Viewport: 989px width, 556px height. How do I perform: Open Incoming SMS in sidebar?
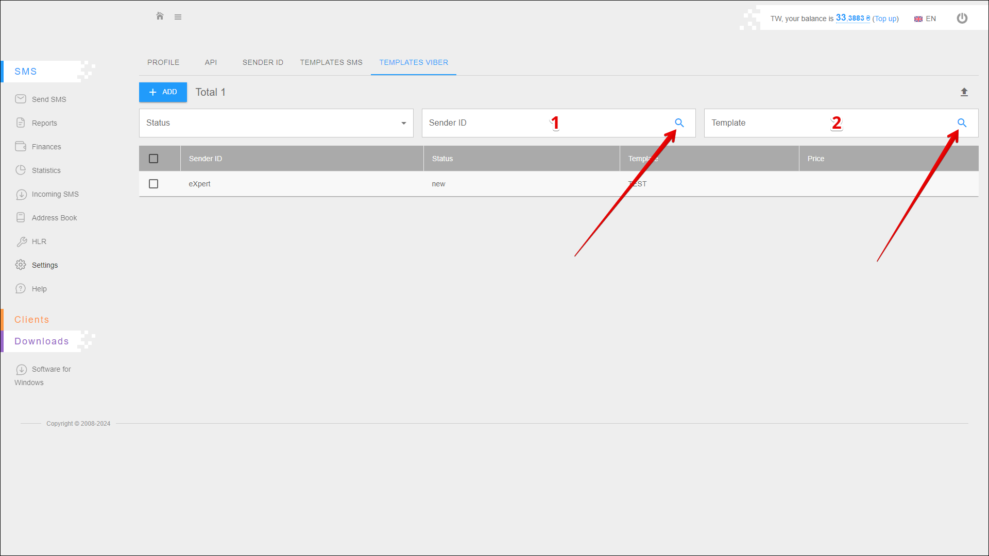click(x=55, y=194)
